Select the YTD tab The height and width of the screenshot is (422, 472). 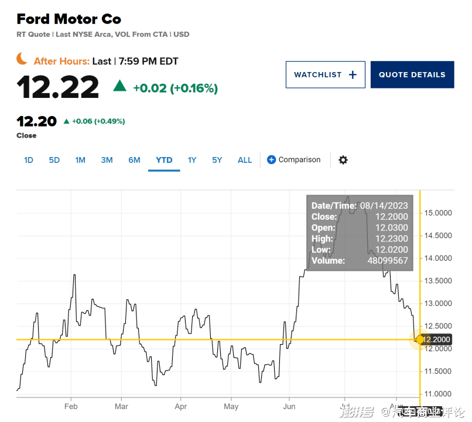click(x=164, y=160)
